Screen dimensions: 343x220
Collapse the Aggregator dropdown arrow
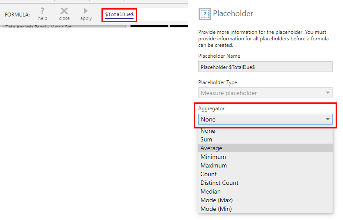tap(327, 119)
